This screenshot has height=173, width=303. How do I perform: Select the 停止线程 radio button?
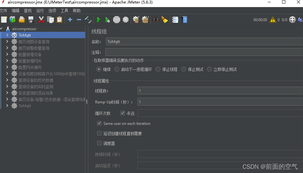[158, 69]
